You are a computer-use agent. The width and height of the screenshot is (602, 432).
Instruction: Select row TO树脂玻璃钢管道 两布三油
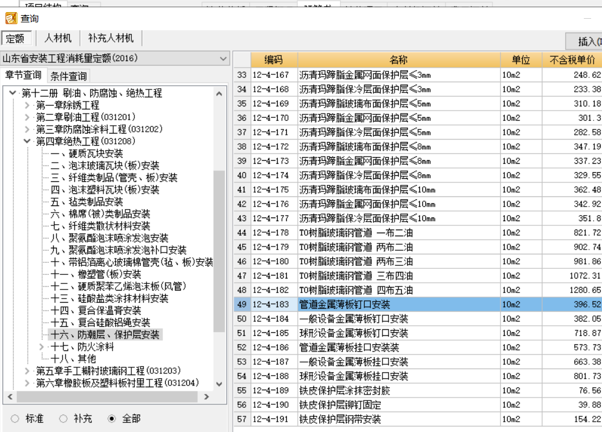click(417, 262)
